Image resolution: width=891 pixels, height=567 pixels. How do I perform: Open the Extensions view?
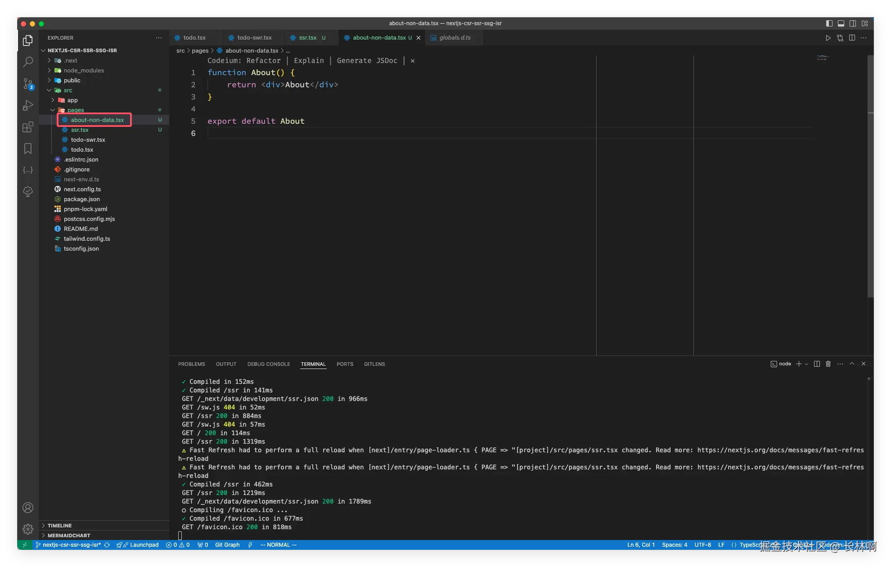28,127
